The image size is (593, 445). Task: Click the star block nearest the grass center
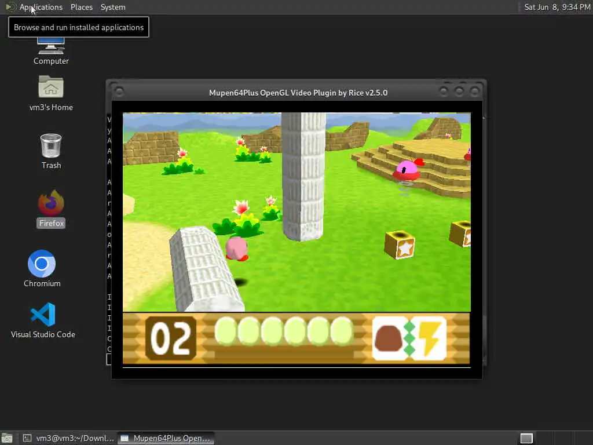tap(400, 245)
